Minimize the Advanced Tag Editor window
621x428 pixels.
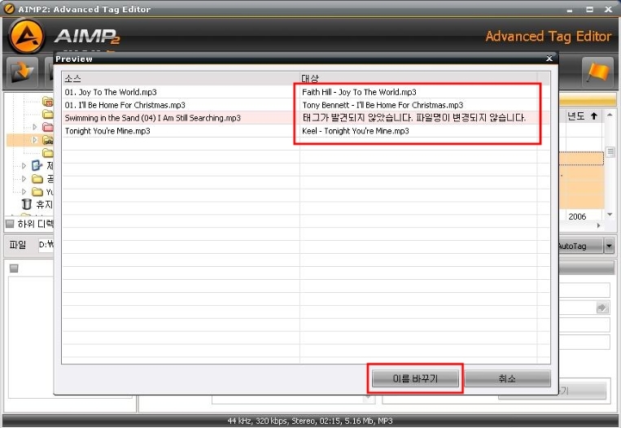570,10
